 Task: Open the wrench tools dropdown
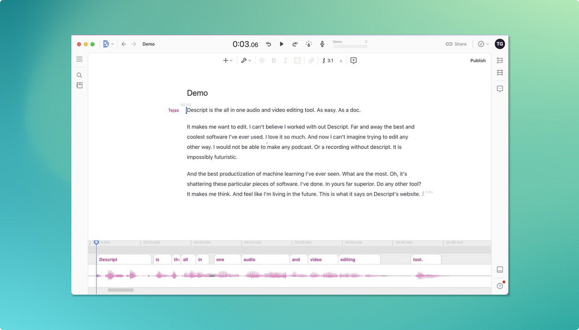(x=246, y=60)
